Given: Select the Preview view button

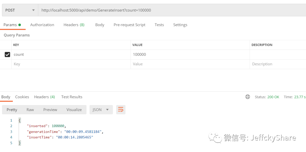Looking at the screenshot, I should (50, 110).
